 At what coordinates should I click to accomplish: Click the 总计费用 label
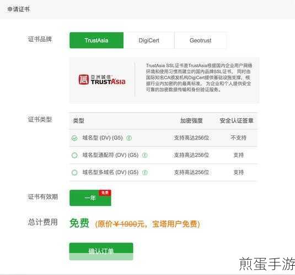coord(43,222)
